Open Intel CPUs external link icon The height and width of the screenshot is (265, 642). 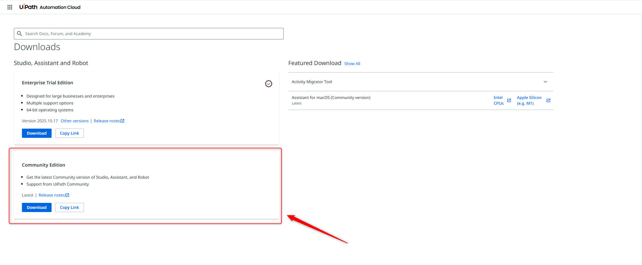[509, 100]
